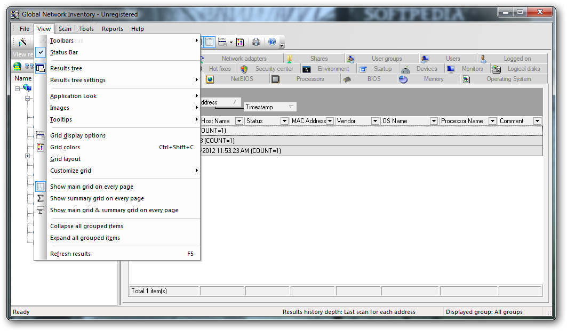Click the network globe icon above Name
567x331 pixels.
17,66
